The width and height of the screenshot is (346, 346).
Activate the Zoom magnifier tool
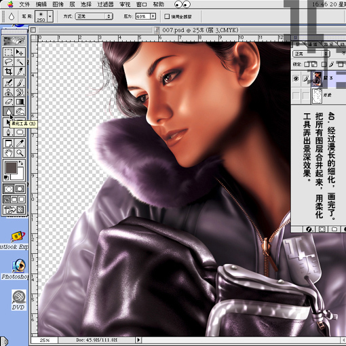click(x=20, y=153)
